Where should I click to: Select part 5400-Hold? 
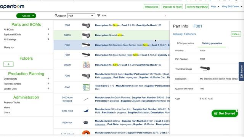pyautogui.click(x=67, y=111)
